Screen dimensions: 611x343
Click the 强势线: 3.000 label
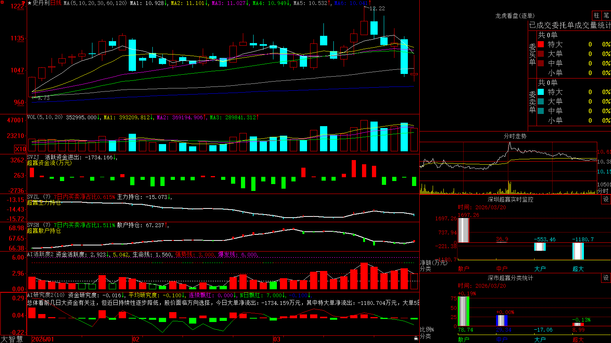(x=195, y=254)
